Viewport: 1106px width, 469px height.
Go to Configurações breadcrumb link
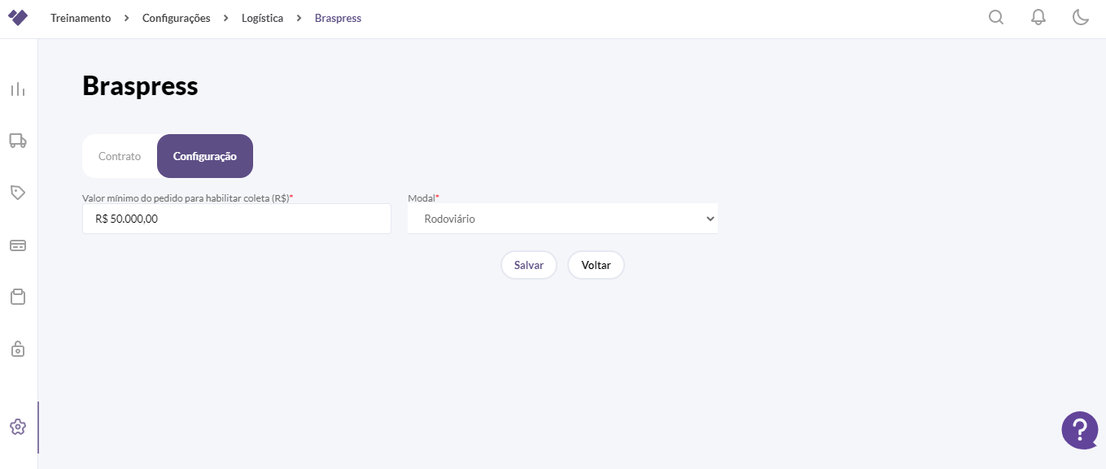tap(176, 18)
